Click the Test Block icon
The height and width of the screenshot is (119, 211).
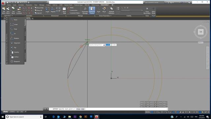pos(13,10)
